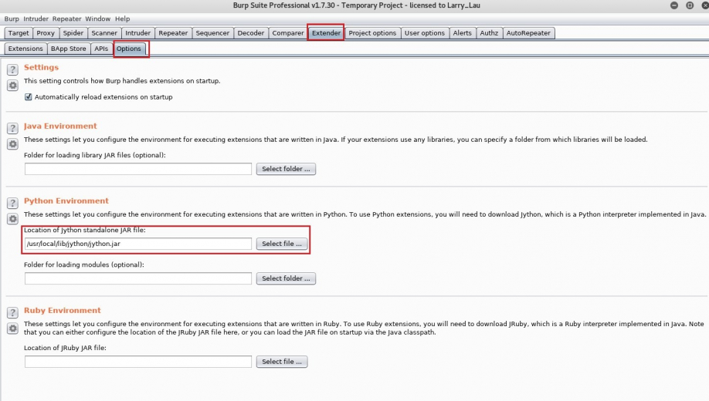This screenshot has height=401, width=709.
Task: Maximize the Burp Suite window
Action: 690,5
